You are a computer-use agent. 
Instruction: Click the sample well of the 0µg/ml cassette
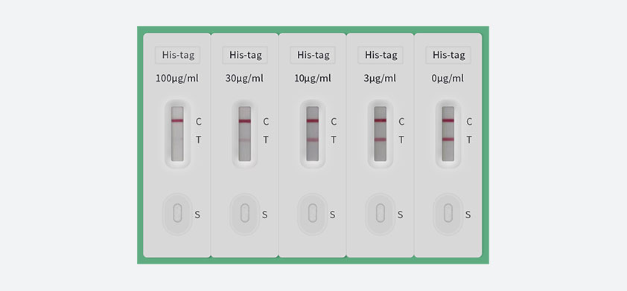pyautogui.click(x=448, y=213)
